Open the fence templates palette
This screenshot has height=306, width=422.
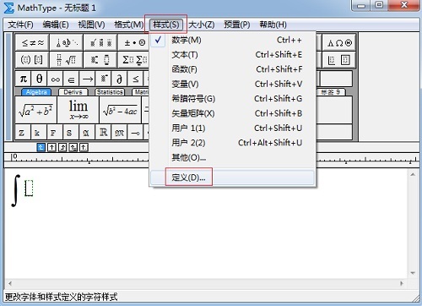click(32, 59)
